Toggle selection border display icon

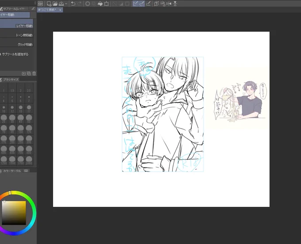(127, 4)
